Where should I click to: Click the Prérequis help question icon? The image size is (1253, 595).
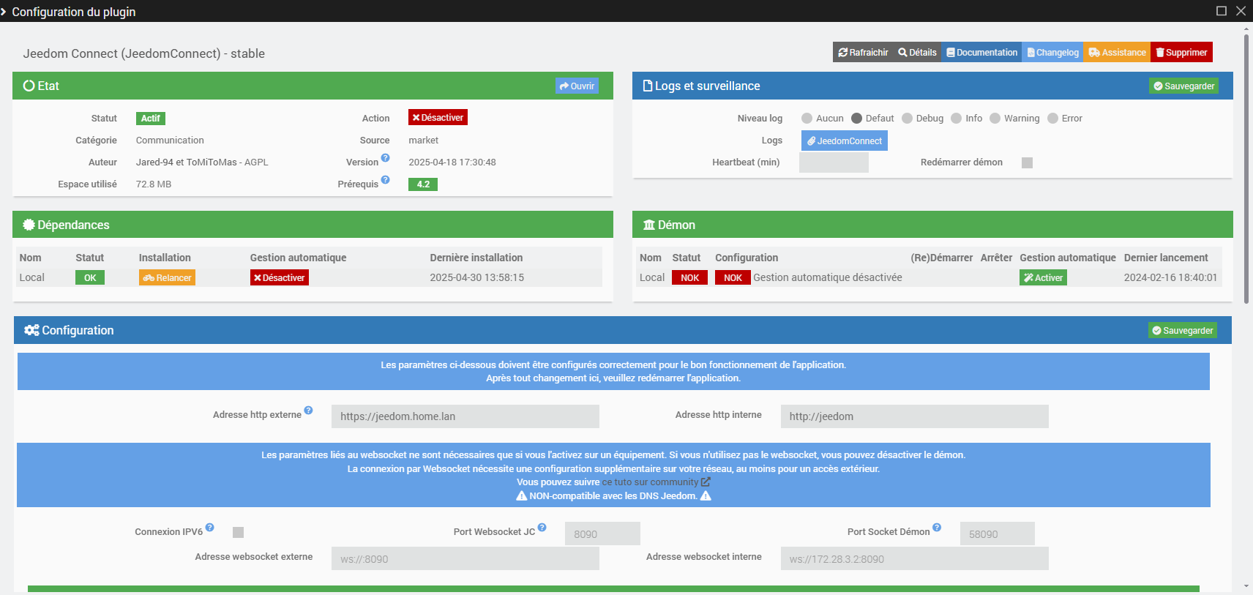tap(385, 180)
